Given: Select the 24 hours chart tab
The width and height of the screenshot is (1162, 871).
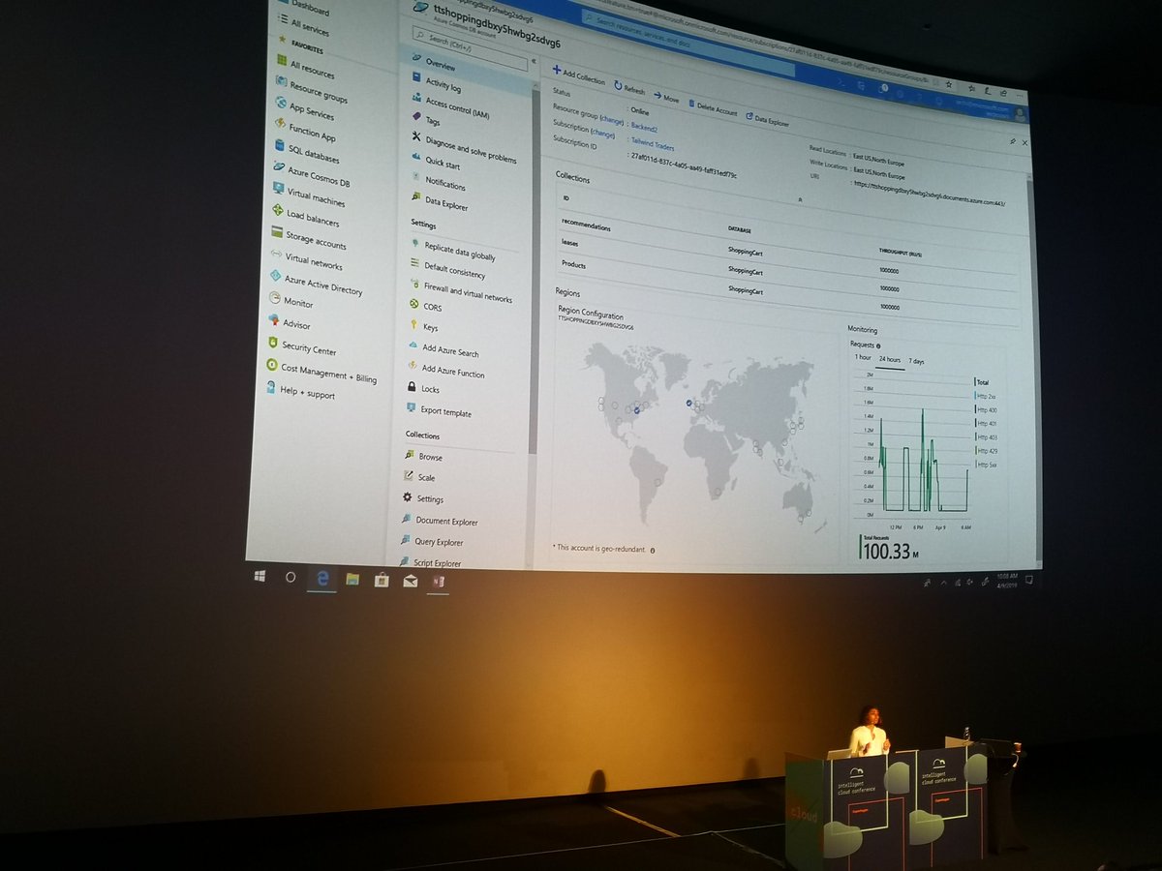Looking at the screenshot, I should 890,360.
